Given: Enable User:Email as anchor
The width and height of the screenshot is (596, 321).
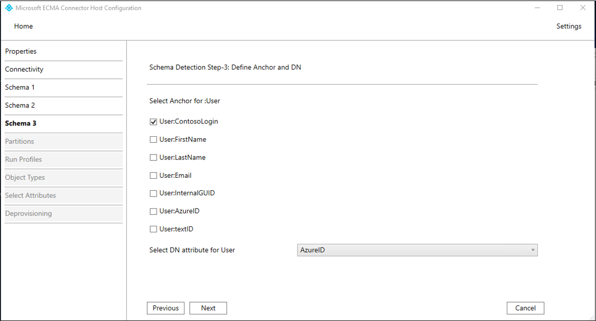Looking at the screenshot, I should point(154,176).
